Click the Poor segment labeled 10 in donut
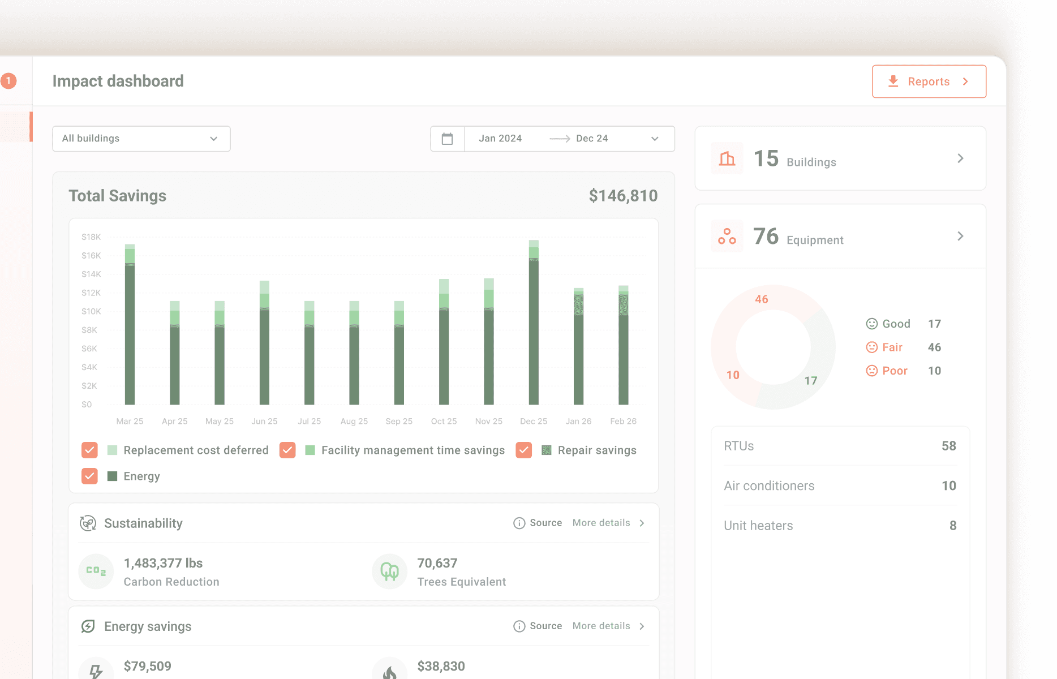Image resolution: width=1057 pixels, height=679 pixels. pyautogui.click(x=733, y=375)
